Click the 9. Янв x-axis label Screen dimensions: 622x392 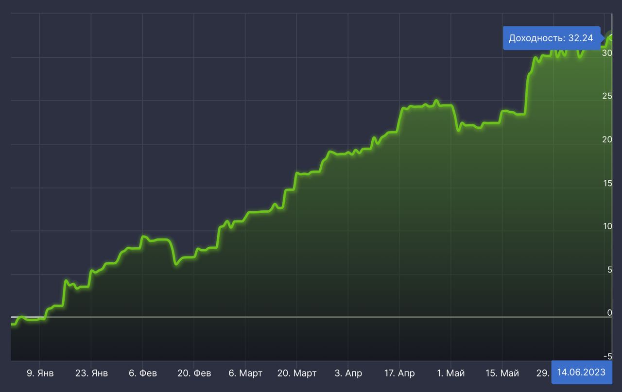pyautogui.click(x=40, y=373)
